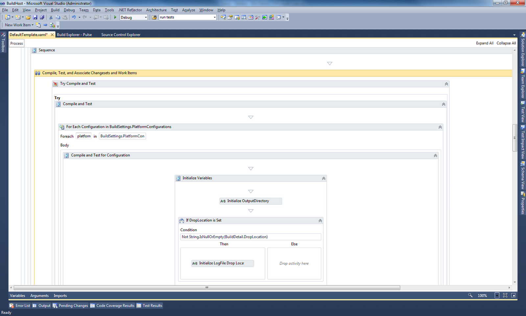Click the New Project toolbar icon
526x316 pixels.
(7, 17)
